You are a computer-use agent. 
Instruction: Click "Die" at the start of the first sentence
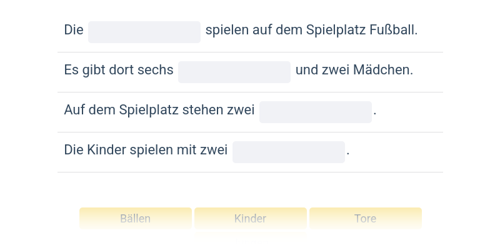tap(74, 30)
